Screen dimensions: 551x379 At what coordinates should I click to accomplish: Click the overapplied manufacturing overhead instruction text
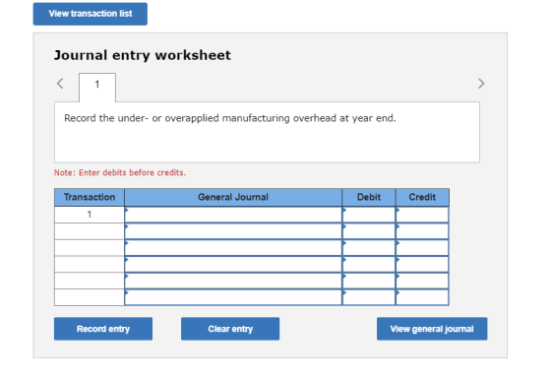230,118
